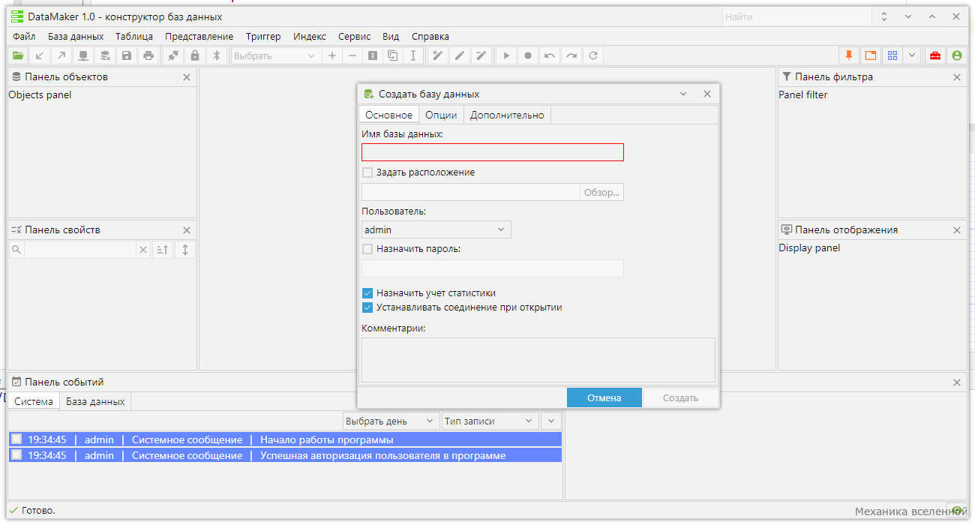975x525 pixels.
Task: Uncheck 'Назначить учет статистики' checkbox
Action: point(367,293)
